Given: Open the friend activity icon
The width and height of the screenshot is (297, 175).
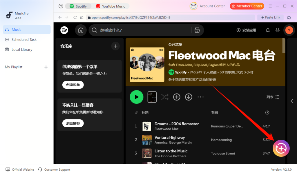Looking at the screenshot, I should coord(277,30).
